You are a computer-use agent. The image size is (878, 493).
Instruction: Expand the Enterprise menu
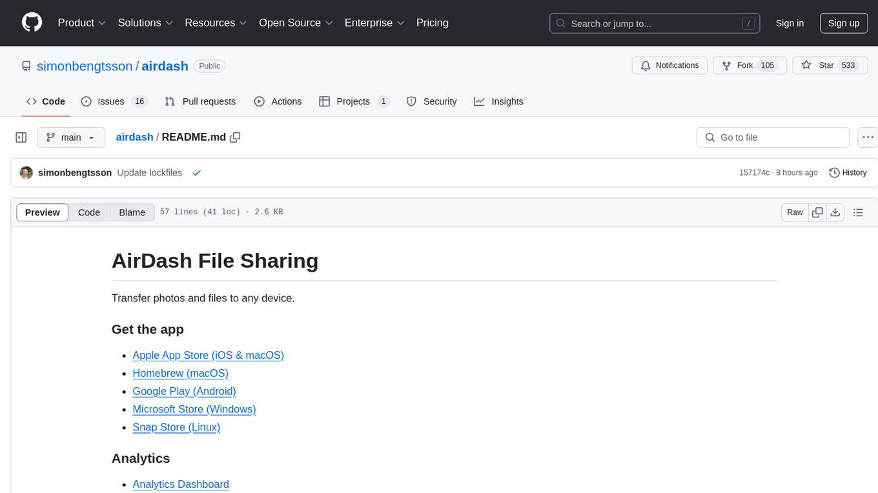(x=374, y=23)
